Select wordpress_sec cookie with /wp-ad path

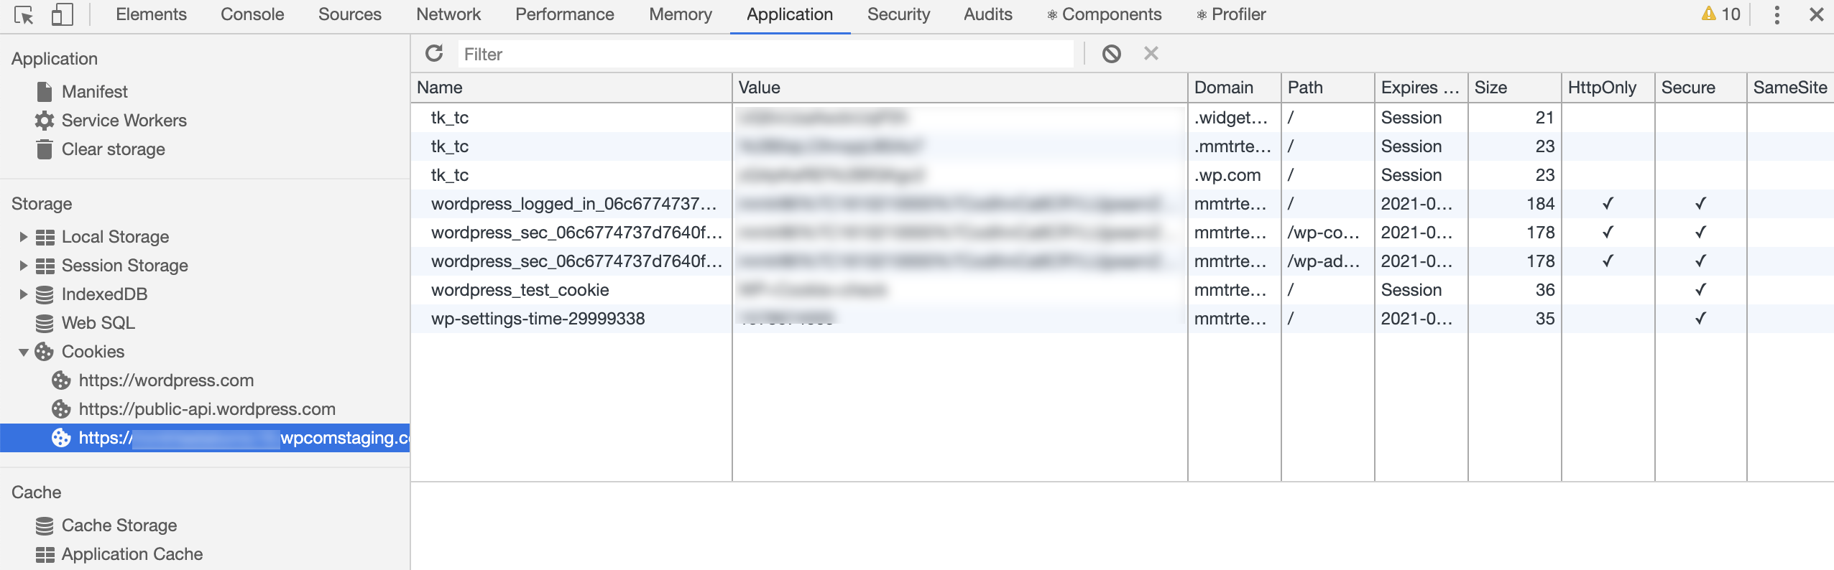(x=1123, y=261)
